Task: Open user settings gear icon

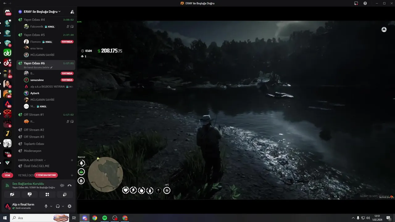Action: click(x=69, y=206)
